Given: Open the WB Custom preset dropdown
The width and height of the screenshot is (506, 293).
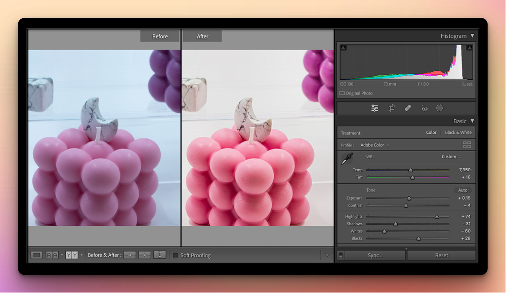Looking at the screenshot, I should pyautogui.click(x=451, y=157).
